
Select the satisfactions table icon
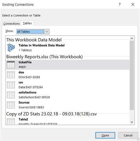[11, 95]
